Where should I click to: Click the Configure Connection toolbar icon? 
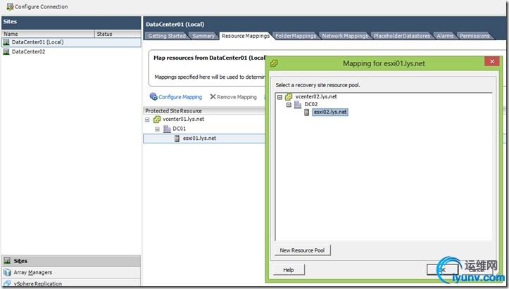tap(10, 6)
